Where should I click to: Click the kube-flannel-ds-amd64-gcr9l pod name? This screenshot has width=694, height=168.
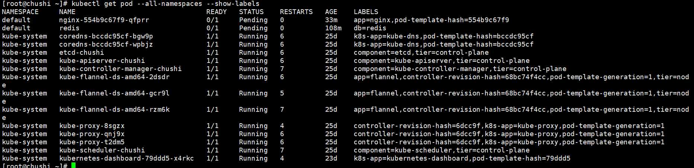[x=114, y=93]
